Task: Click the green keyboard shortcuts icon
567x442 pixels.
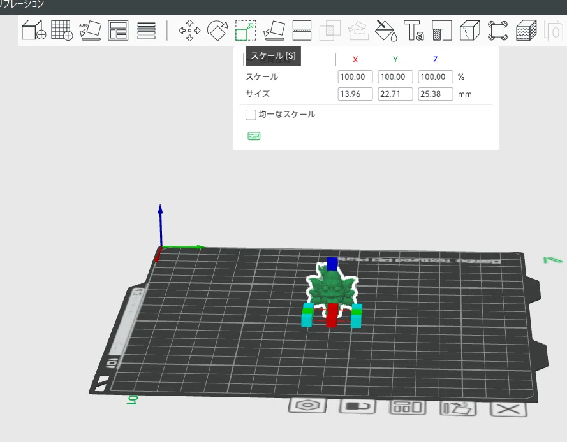Action: (254, 136)
